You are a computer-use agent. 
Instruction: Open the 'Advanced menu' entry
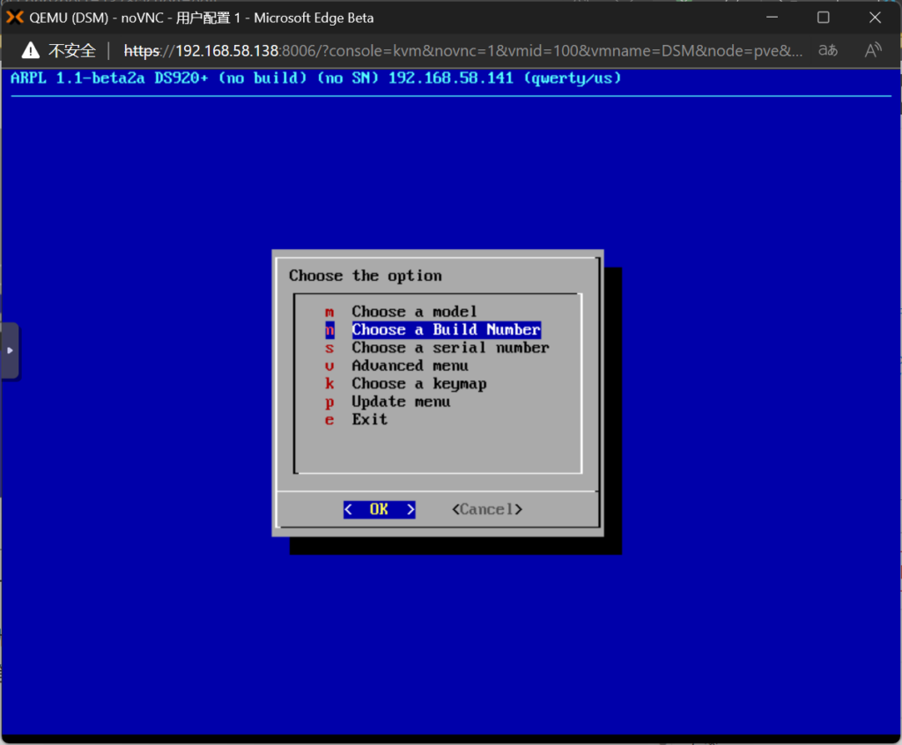(410, 365)
